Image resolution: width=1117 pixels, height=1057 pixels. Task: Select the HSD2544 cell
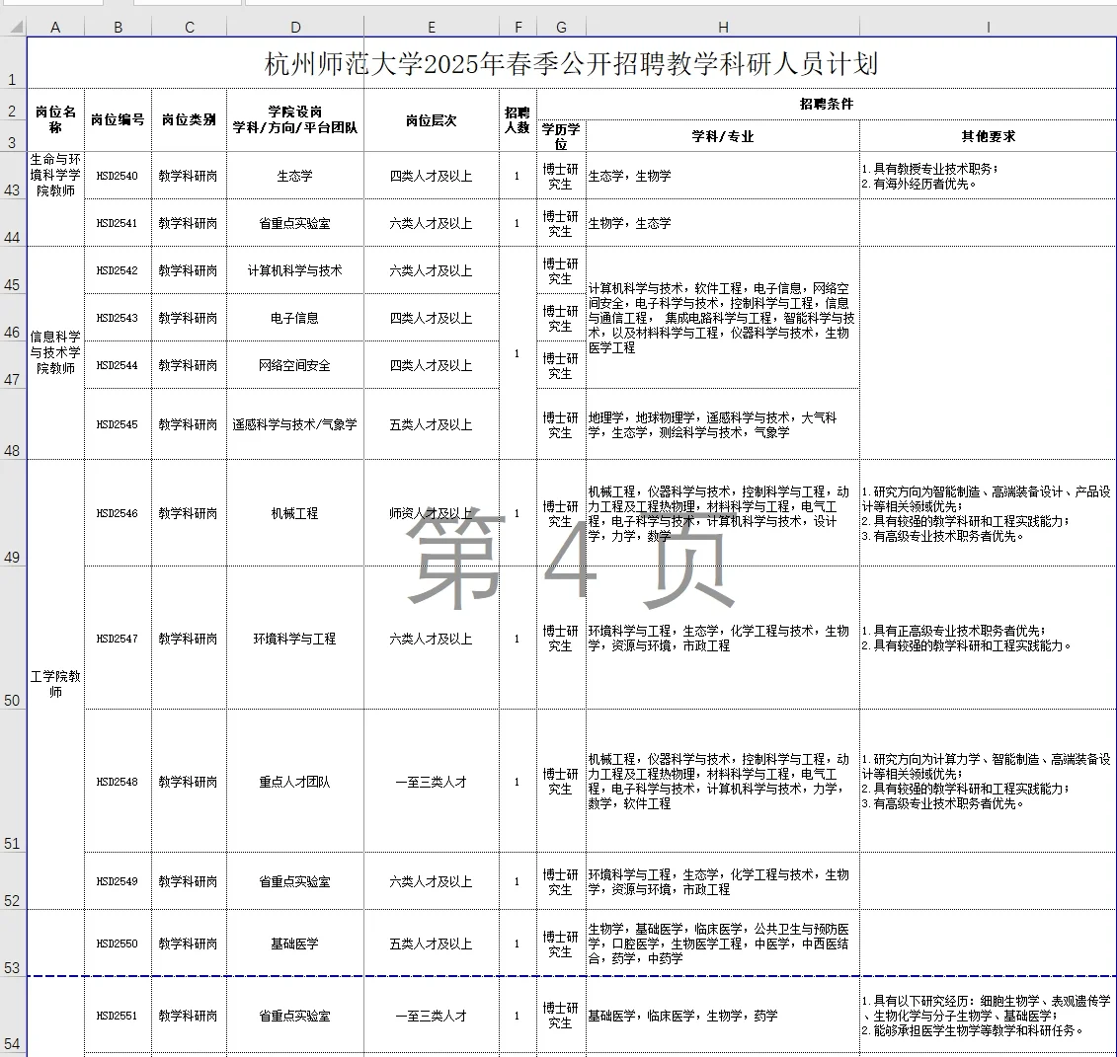pyautogui.click(x=119, y=365)
